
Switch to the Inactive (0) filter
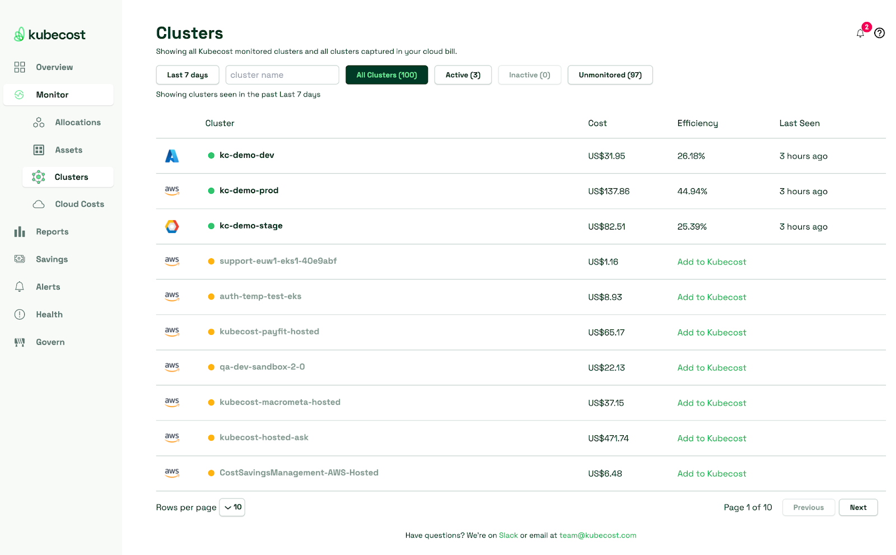pyautogui.click(x=529, y=75)
